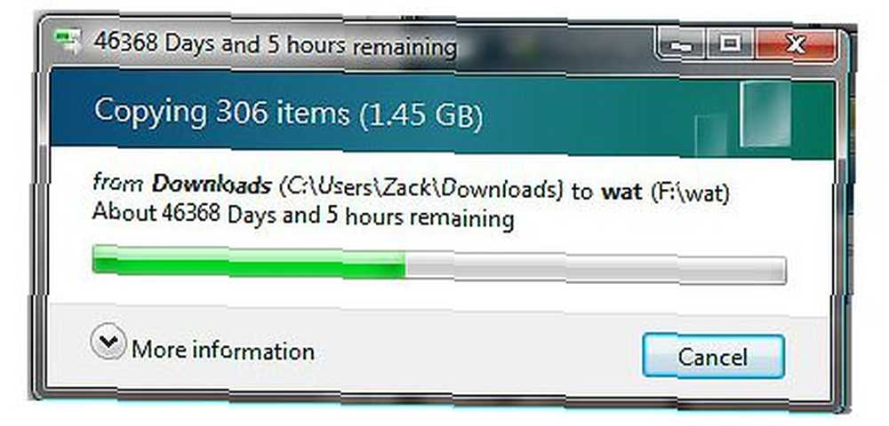Cancel the file copy operation
This screenshot has width=889, height=426.
[713, 357]
